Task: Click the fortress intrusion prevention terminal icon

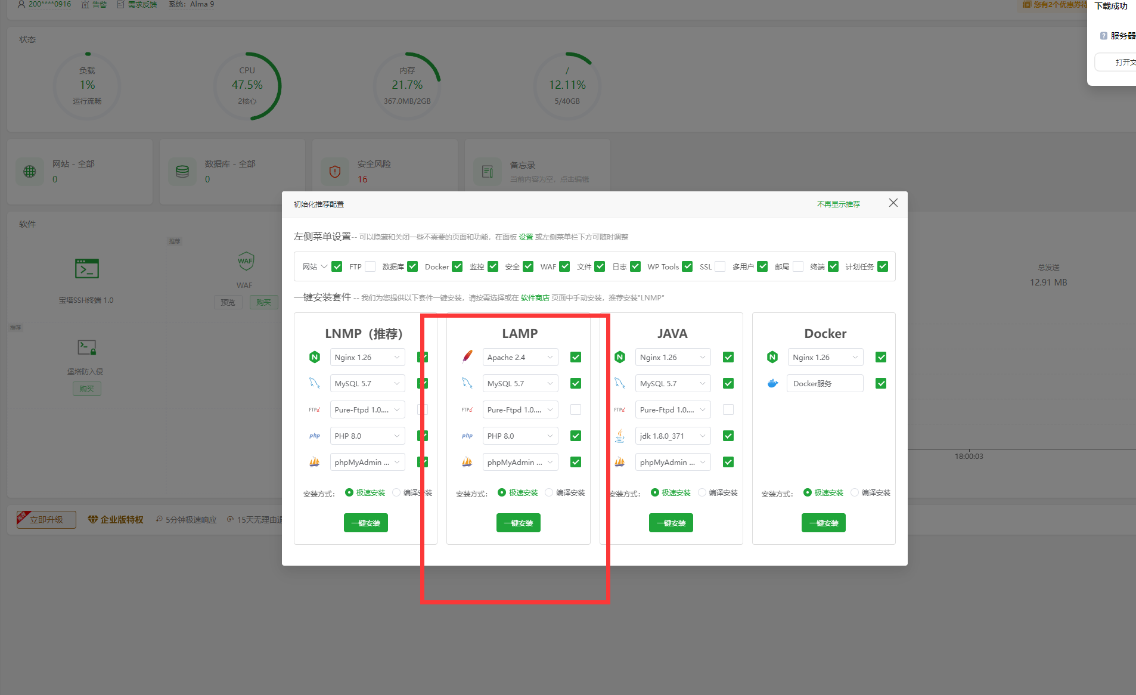Action: pyautogui.click(x=87, y=347)
